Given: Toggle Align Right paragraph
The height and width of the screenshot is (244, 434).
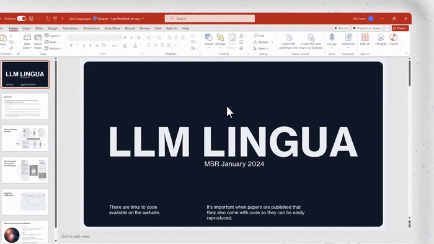Looking at the screenshot, I should click(162, 45).
